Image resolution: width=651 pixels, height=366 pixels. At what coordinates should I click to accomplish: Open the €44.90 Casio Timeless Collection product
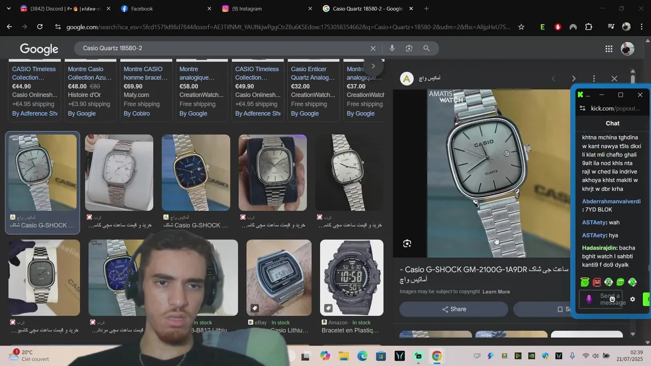point(35,90)
